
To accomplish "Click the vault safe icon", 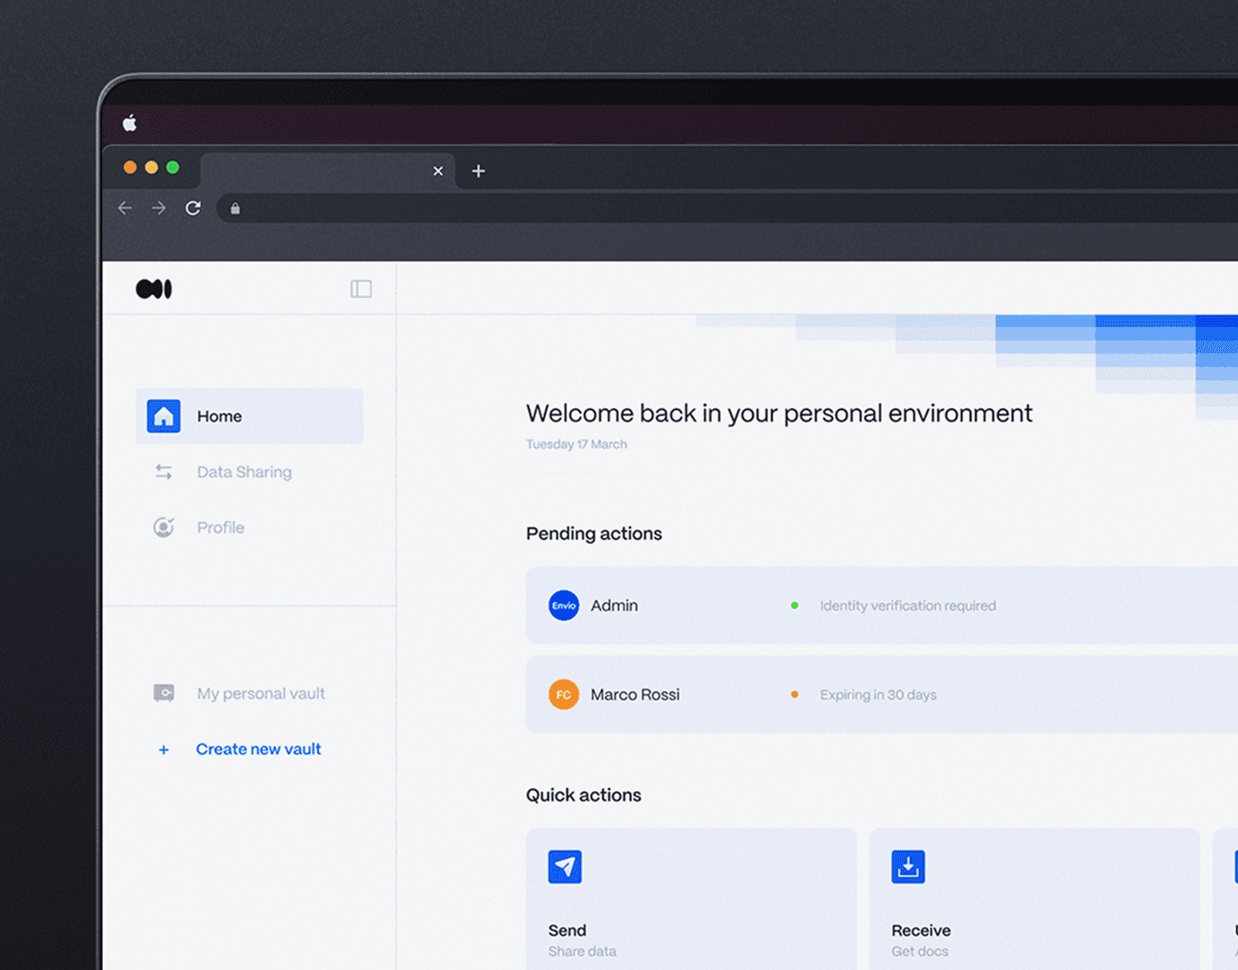I will [164, 694].
